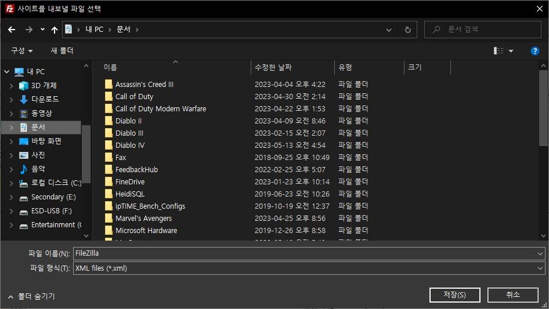Sort by 이름 column header

click(x=110, y=67)
